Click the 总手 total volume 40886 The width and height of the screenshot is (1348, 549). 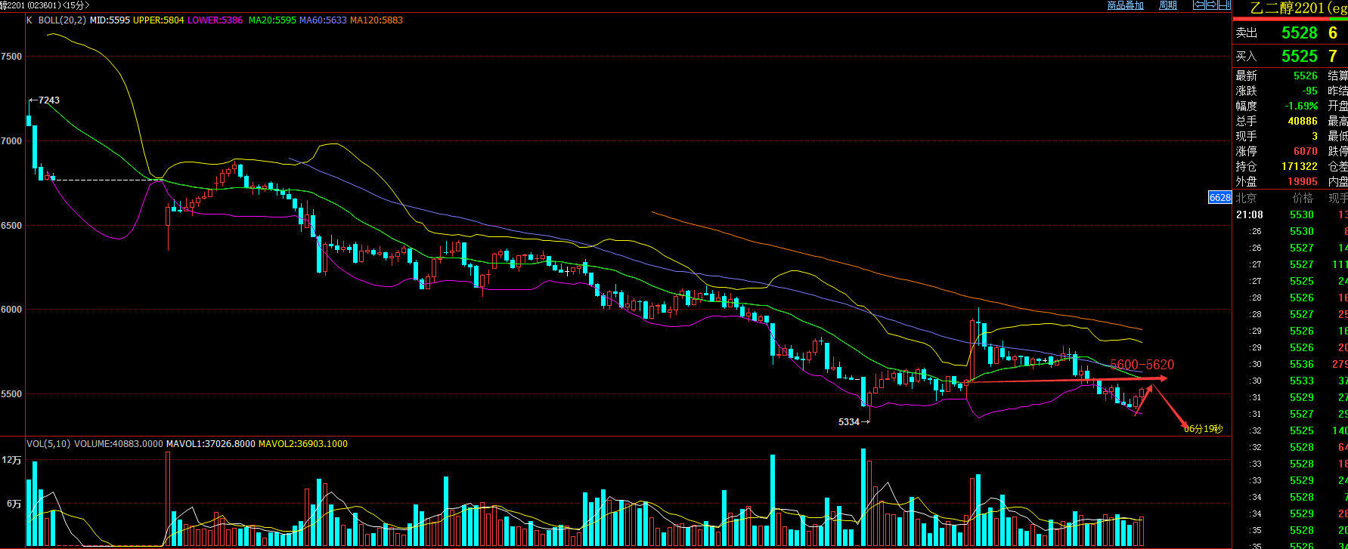tap(1303, 122)
